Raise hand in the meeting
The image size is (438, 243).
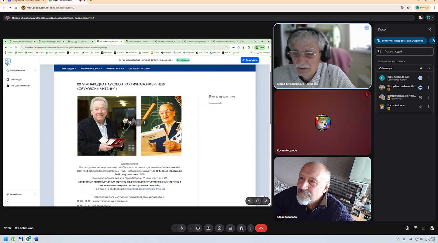click(241, 228)
